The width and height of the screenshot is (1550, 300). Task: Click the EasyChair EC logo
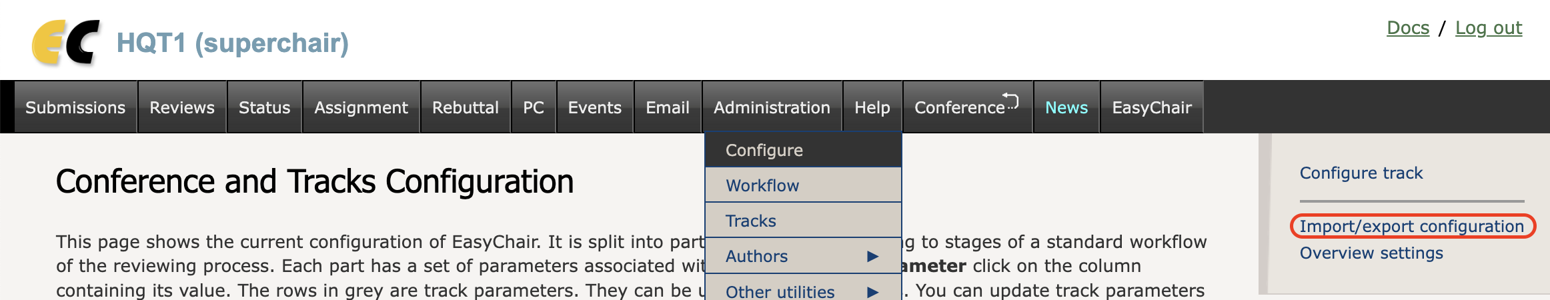point(65,43)
